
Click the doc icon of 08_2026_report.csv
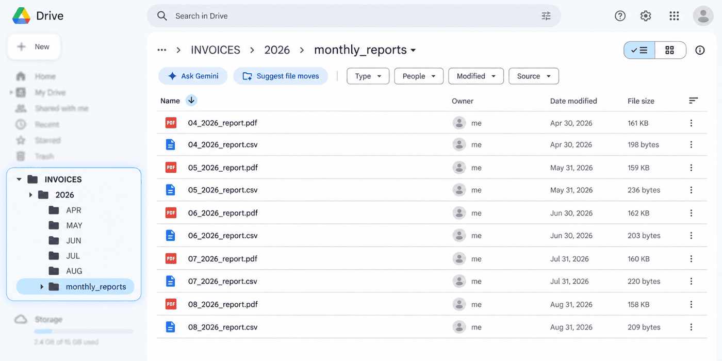pyautogui.click(x=171, y=327)
